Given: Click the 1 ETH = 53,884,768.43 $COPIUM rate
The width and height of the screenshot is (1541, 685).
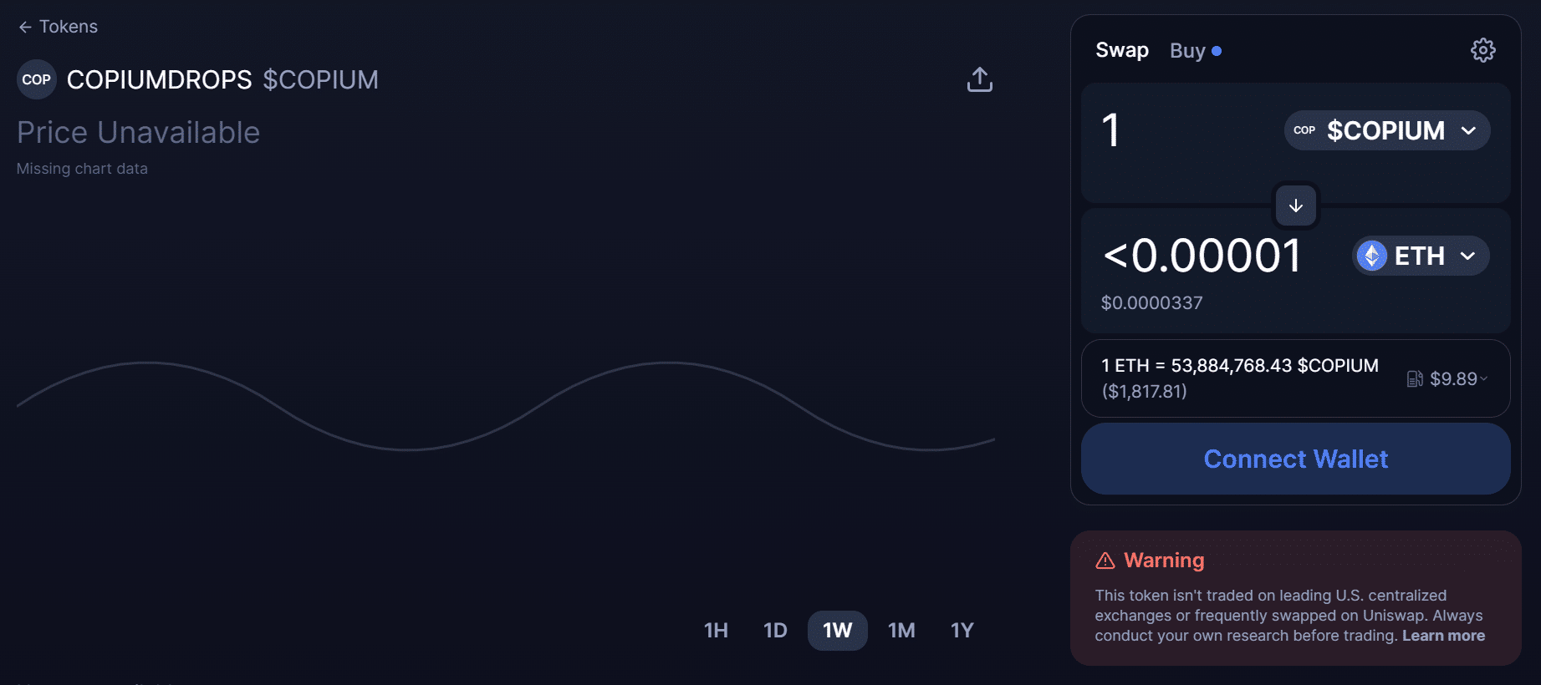Looking at the screenshot, I should (1239, 366).
